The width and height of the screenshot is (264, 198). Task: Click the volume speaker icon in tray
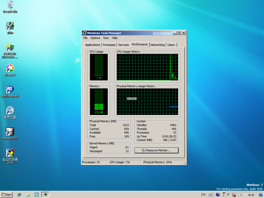tap(240, 195)
